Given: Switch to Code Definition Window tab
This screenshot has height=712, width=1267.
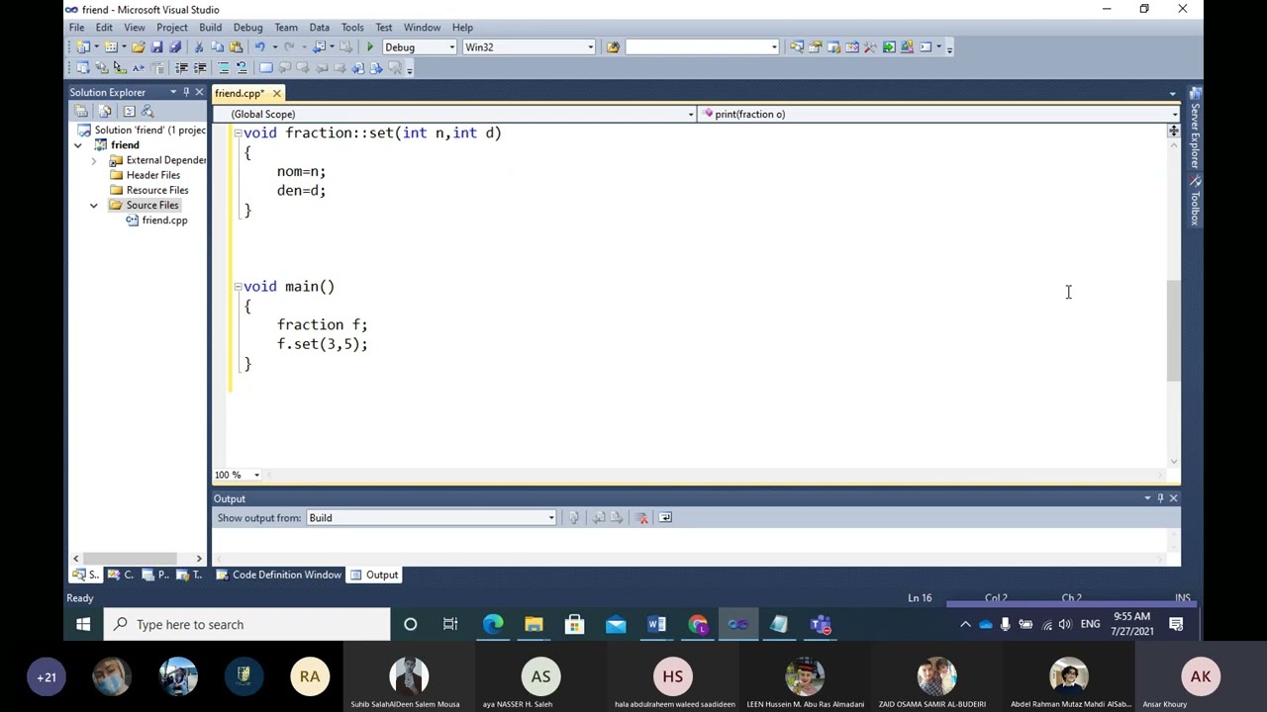Looking at the screenshot, I should (278, 575).
